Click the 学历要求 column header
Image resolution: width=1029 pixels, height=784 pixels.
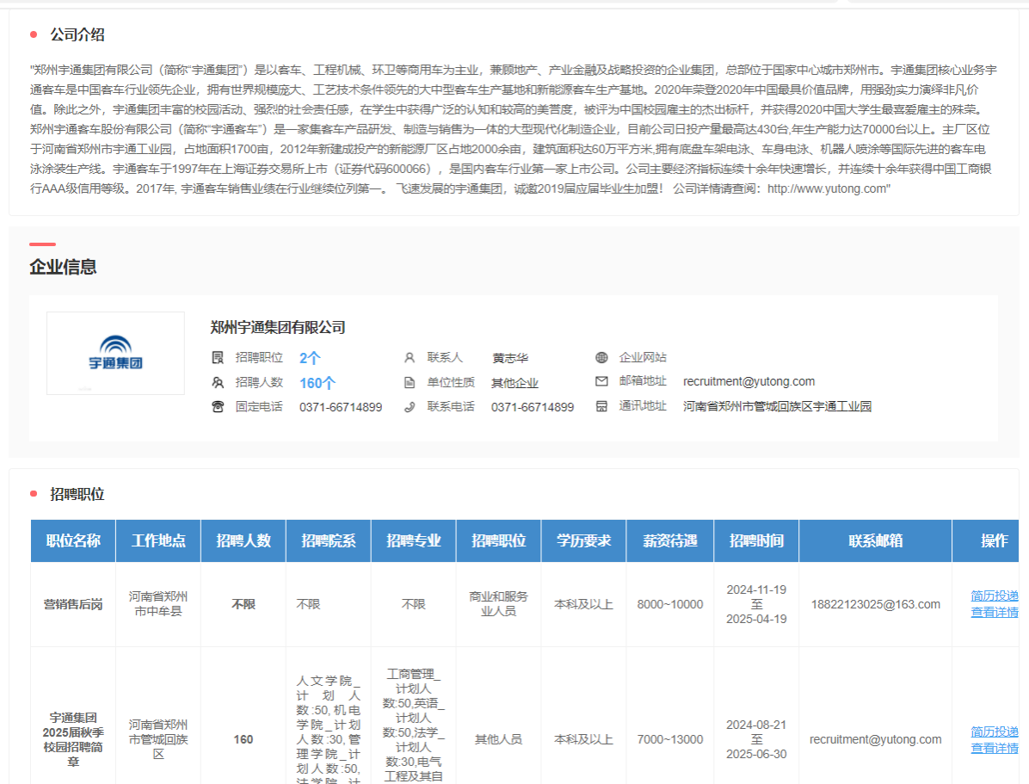(x=584, y=541)
